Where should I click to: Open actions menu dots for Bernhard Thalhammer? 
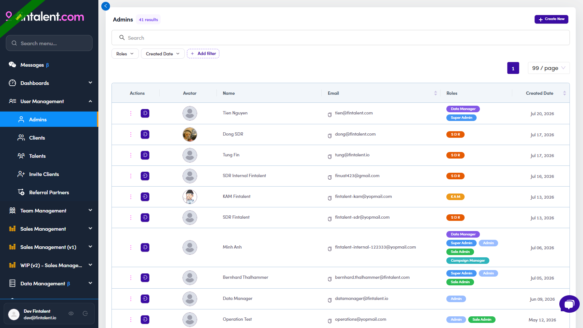click(x=131, y=278)
